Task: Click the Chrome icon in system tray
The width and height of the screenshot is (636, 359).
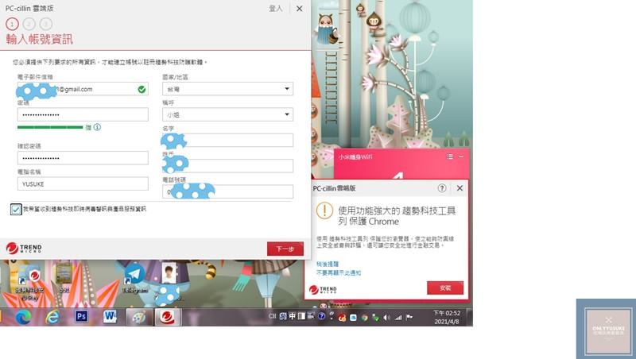Action: pyautogui.click(x=364, y=318)
